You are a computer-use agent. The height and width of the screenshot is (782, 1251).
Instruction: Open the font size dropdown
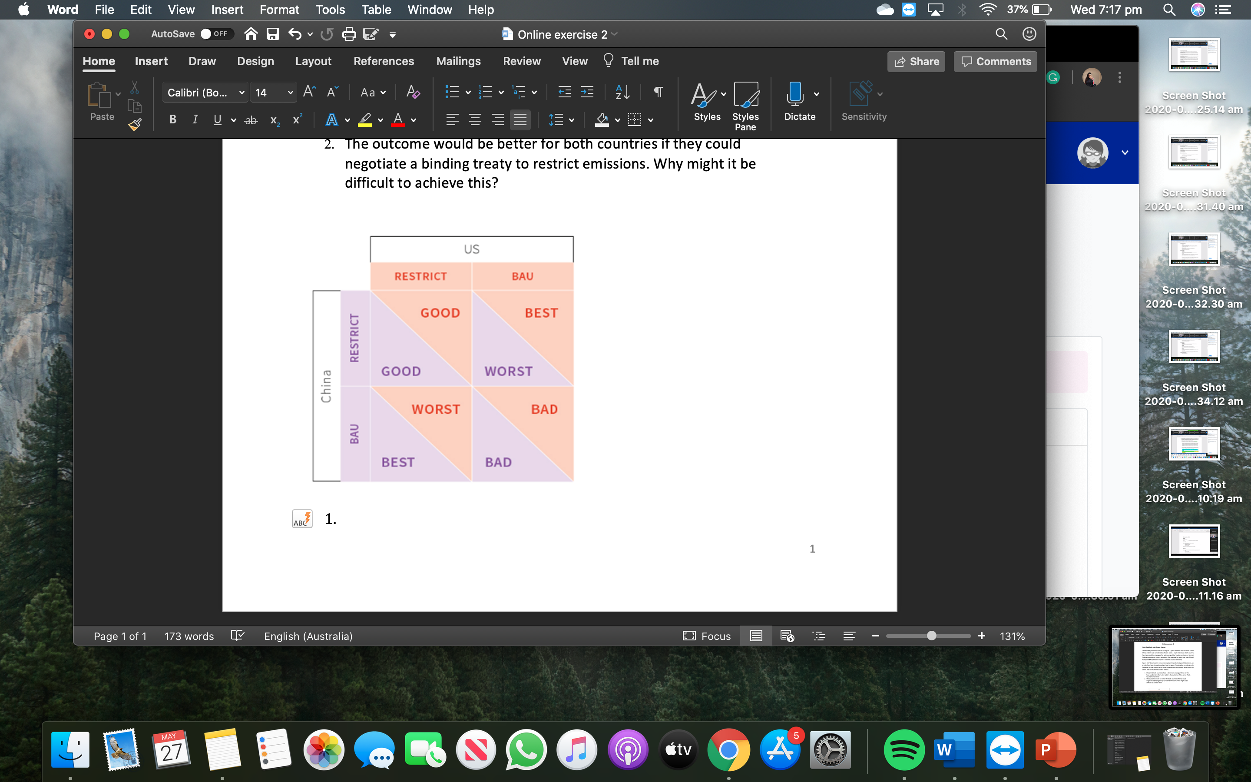290,92
